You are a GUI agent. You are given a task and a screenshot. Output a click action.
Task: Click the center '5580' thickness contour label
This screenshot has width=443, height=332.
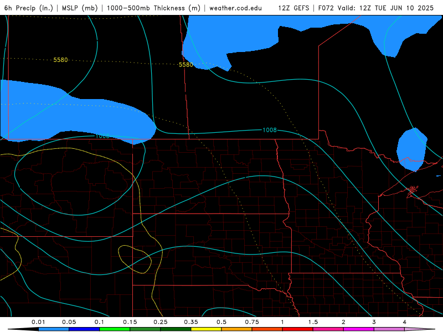pyautogui.click(x=186, y=65)
